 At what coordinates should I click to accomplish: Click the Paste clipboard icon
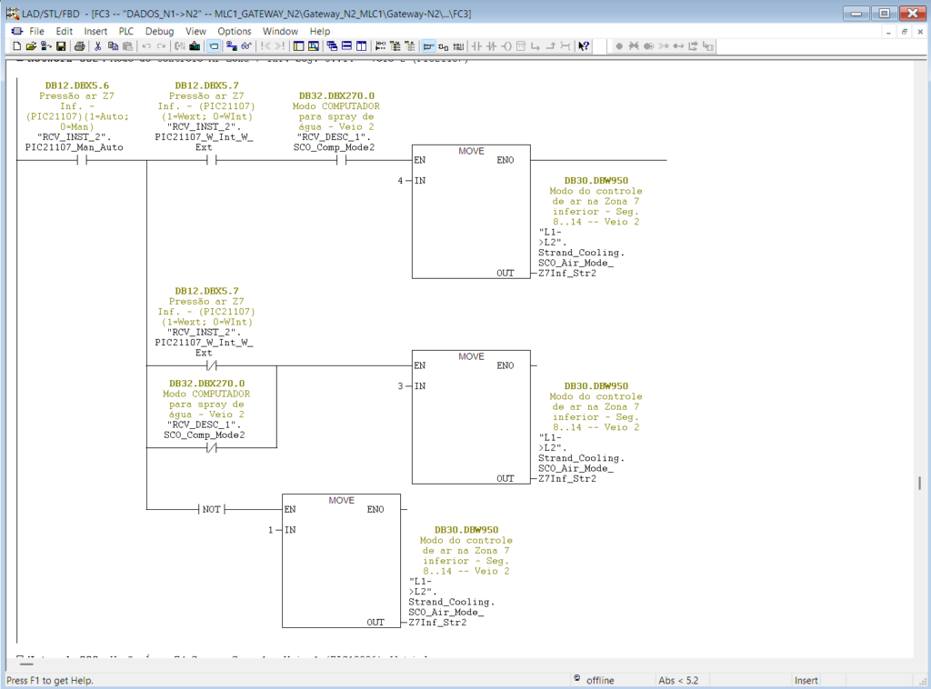[127, 46]
